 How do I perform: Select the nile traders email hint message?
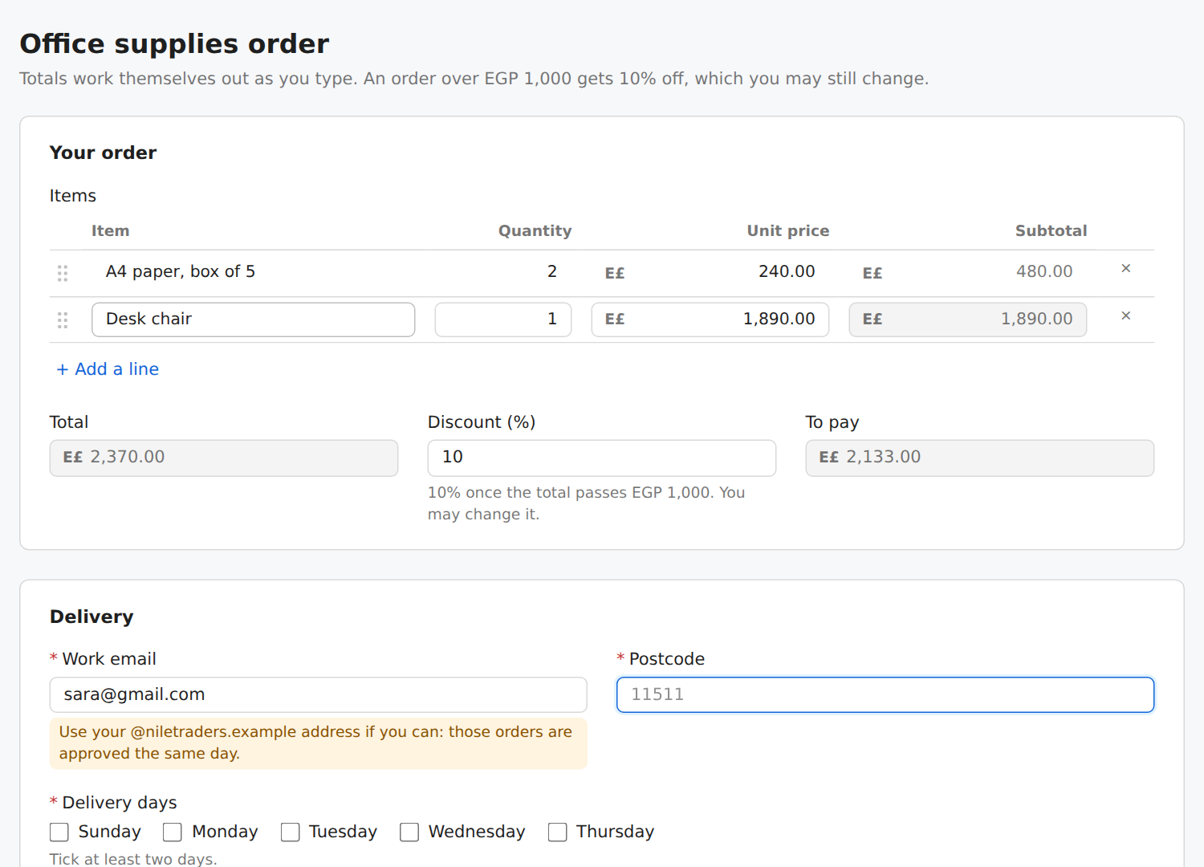[x=319, y=743]
